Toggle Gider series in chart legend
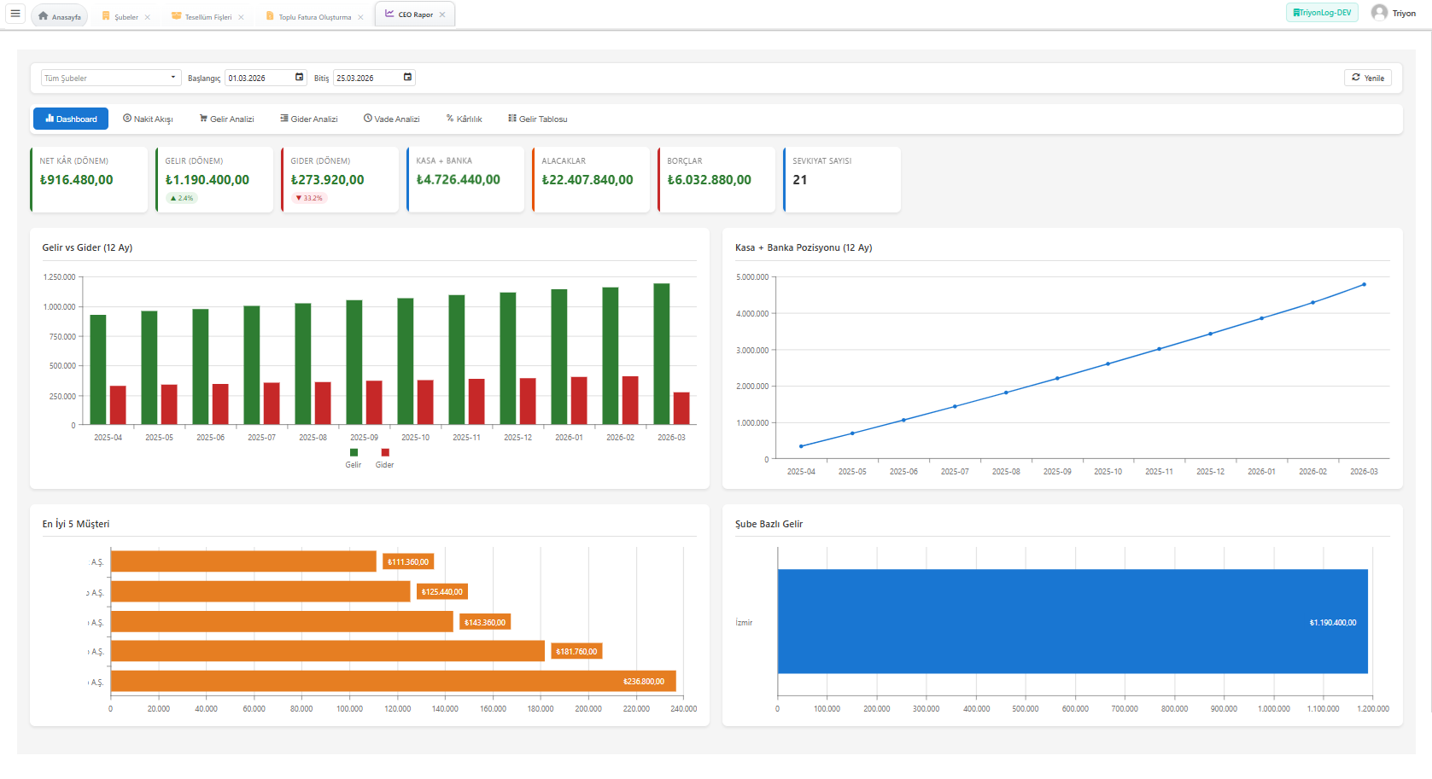Image resolution: width=1432 pixels, height=779 pixels. pos(385,453)
